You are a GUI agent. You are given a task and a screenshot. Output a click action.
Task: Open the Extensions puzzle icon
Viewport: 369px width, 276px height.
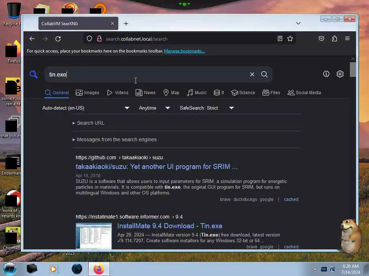334,38
